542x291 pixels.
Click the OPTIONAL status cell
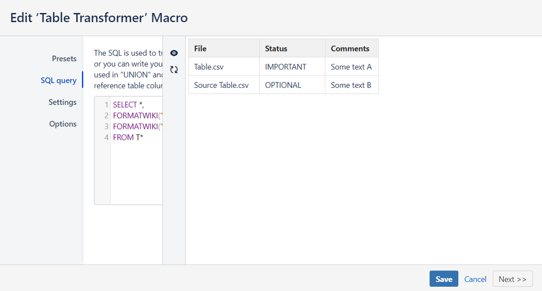point(283,85)
